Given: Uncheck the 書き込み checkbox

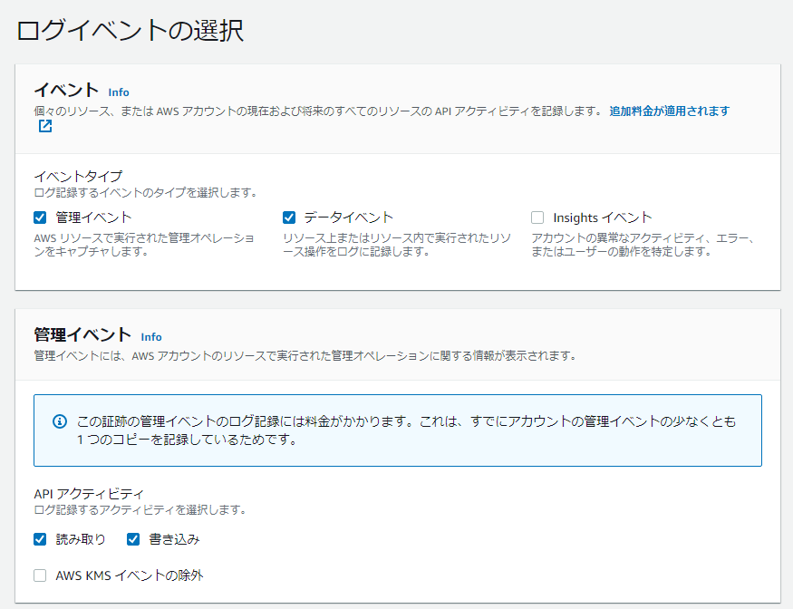Looking at the screenshot, I should click(x=133, y=539).
